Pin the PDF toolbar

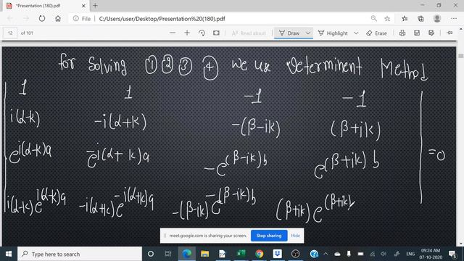tap(449, 33)
